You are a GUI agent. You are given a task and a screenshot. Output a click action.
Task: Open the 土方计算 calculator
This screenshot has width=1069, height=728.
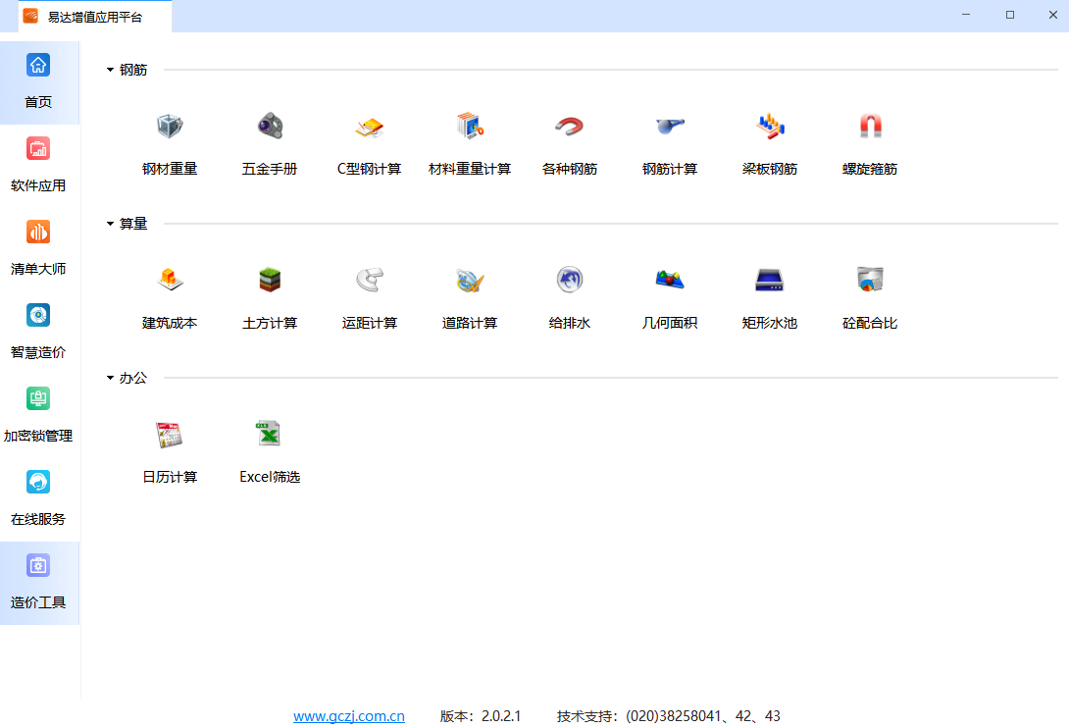click(x=270, y=297)
